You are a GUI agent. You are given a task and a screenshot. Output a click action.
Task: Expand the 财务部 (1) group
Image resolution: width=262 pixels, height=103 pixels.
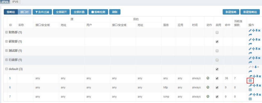pyautogui.click(x=6, y=33)
